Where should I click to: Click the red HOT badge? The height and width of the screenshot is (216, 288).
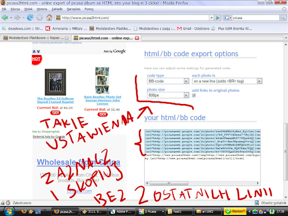(x=37, y=60)
